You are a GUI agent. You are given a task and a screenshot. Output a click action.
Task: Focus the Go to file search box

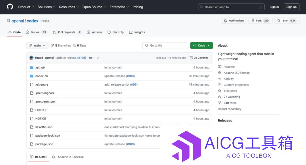[165, 45]
